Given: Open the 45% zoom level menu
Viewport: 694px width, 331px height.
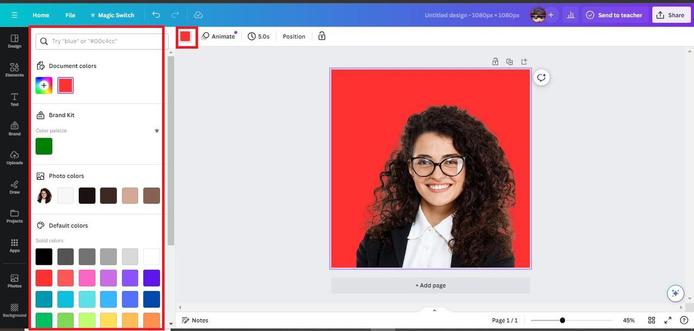Looking at the screenshot, I should coord(628,320).
